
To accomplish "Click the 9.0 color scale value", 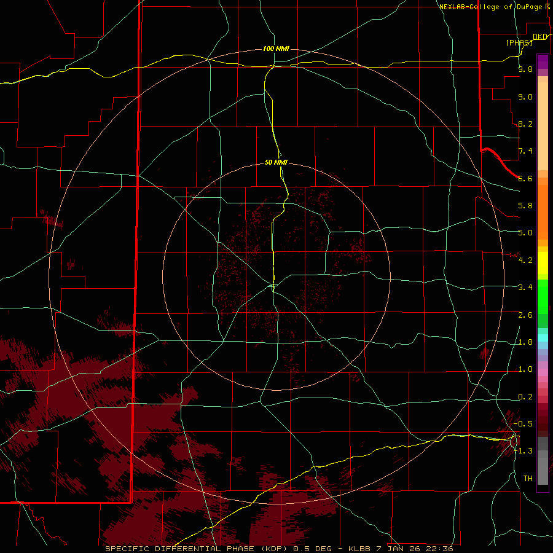I will [525, 97].
